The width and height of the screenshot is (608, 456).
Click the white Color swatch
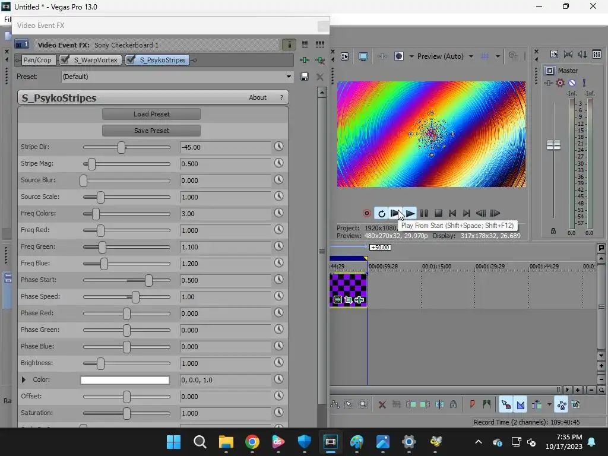coord(125,380)
